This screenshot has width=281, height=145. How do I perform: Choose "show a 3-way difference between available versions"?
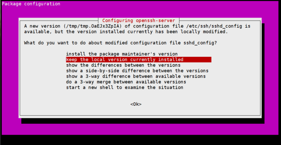[136, 76]
